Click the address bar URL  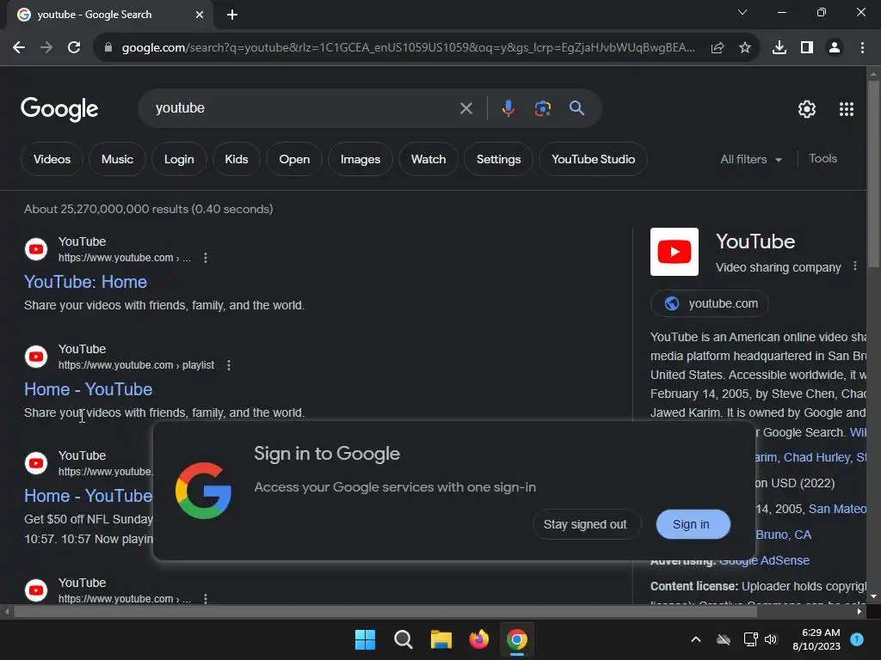tap(409, 48)
